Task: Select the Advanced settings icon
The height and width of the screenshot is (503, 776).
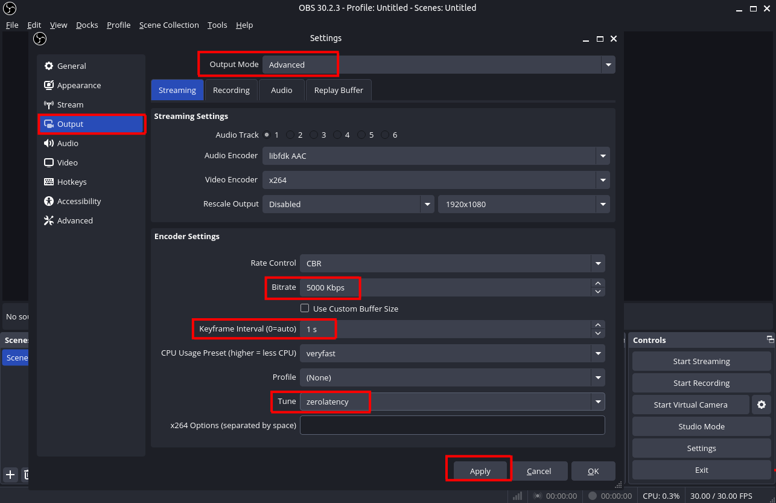Action: [48, 220]
